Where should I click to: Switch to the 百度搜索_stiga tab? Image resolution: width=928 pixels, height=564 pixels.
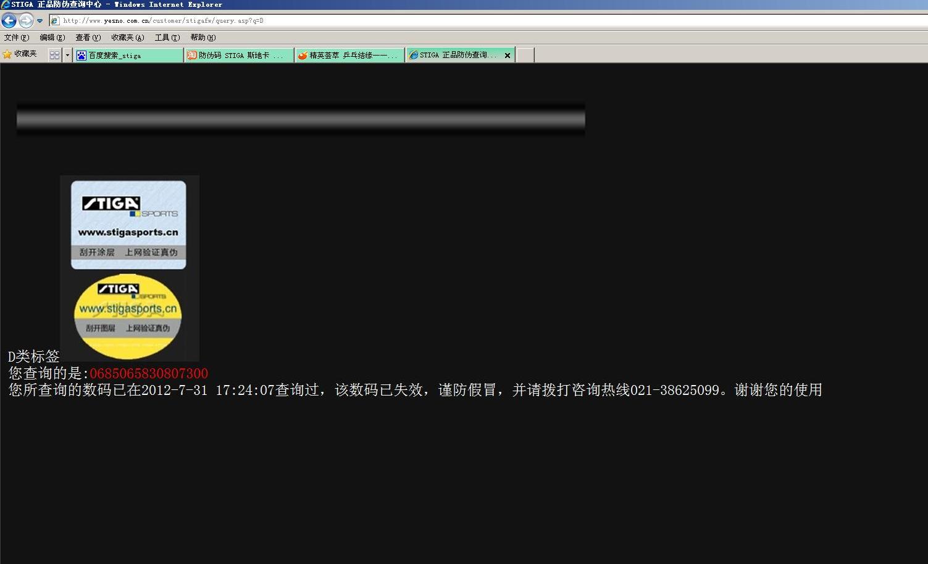[128, 56]
